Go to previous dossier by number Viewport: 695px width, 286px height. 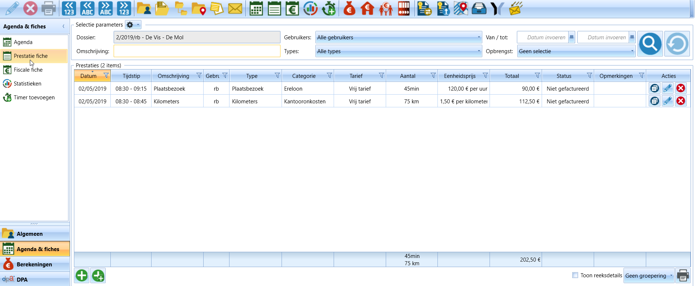[69, 8]
